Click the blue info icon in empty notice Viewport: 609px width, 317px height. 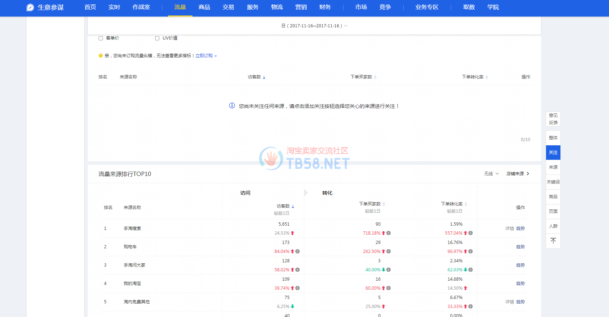click(232, 106)
